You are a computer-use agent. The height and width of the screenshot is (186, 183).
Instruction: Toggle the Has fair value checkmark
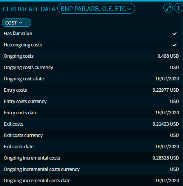(x=175, y=34)
